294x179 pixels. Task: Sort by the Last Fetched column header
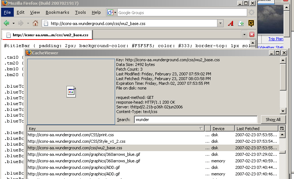click(x=256, y=128)
